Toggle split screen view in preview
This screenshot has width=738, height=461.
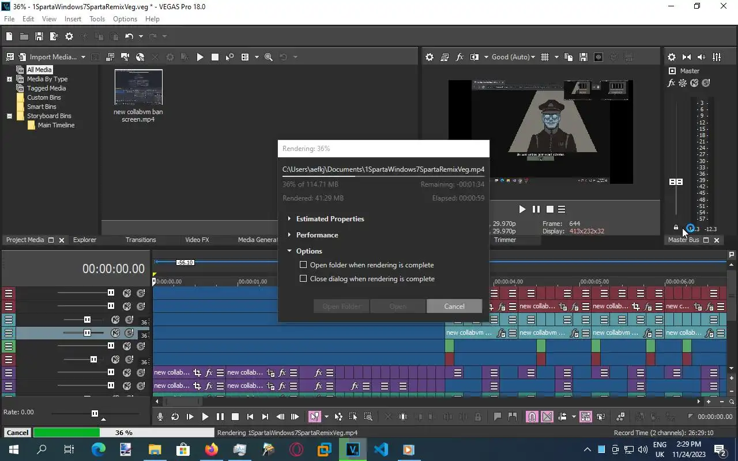[x=475, y=57]
